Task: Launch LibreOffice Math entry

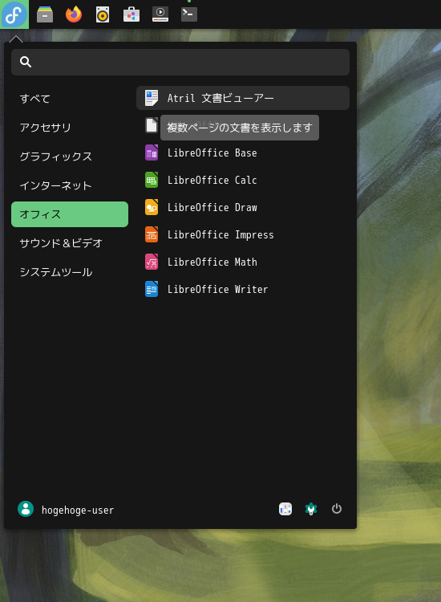Action: (x=243, y=262)
